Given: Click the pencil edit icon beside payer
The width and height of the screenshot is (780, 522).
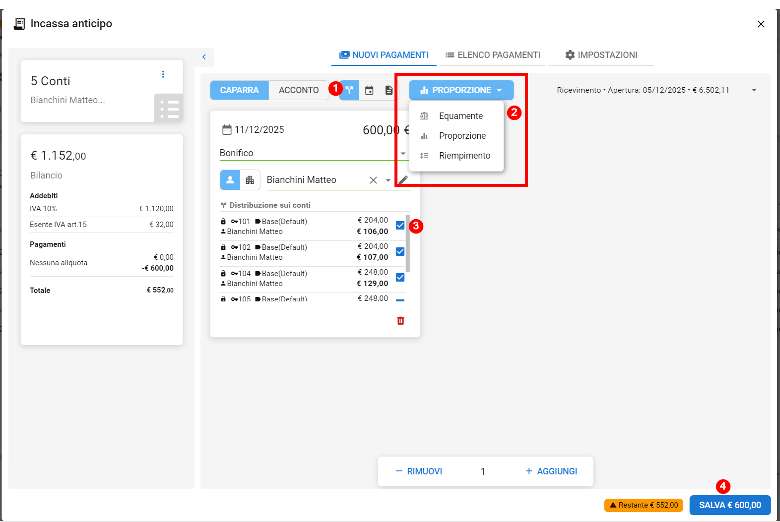Looking at the screenshot, I should pos(403,180).
